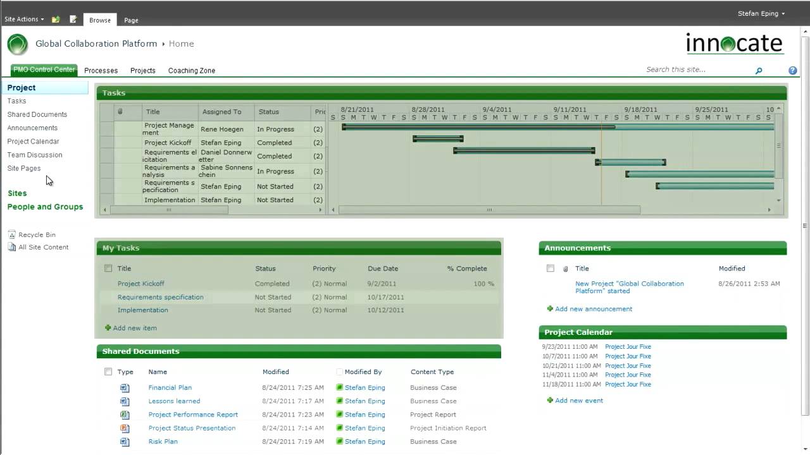
Task: Click the Word icon beside Risk Plan
Action: coord(125,442)
